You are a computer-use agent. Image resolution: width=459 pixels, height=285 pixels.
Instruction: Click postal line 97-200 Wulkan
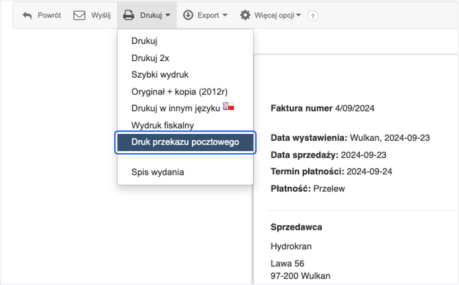tap(301, 275)
